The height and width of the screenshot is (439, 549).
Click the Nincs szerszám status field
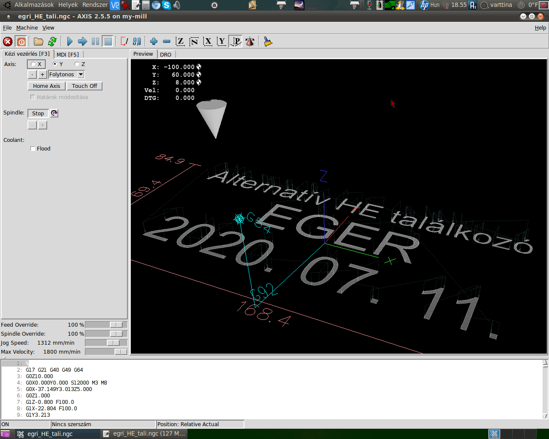pyautogui.click(x=103, y=424)
